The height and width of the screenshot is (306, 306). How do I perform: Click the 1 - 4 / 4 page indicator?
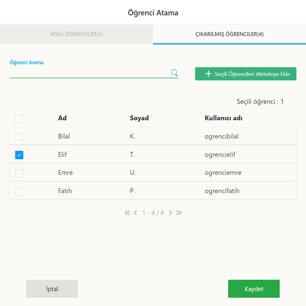coord(153,213)
